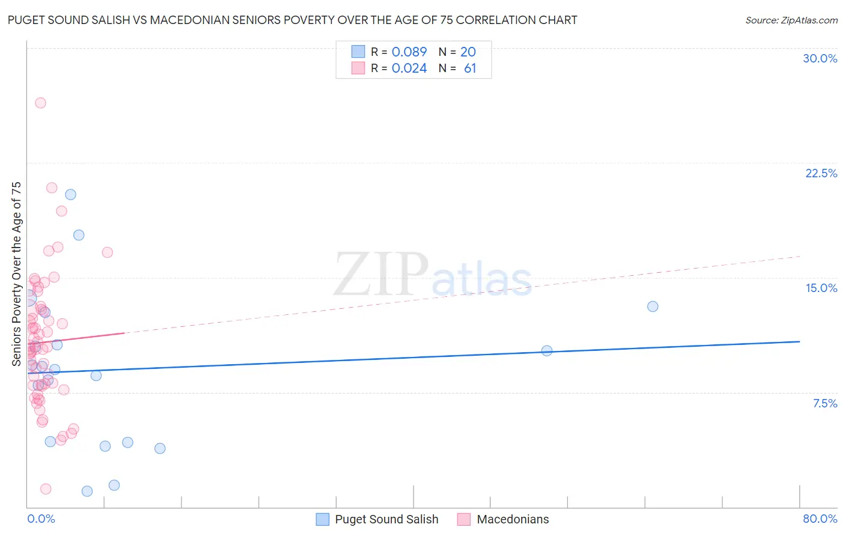Select the topmost blue point near 20.5%
The image size is (845, 536).
point(70,194)
